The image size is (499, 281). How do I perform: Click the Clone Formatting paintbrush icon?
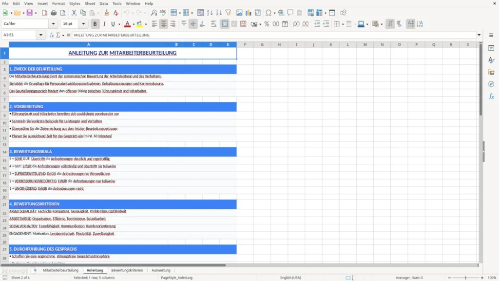click(x=107, y=13)
